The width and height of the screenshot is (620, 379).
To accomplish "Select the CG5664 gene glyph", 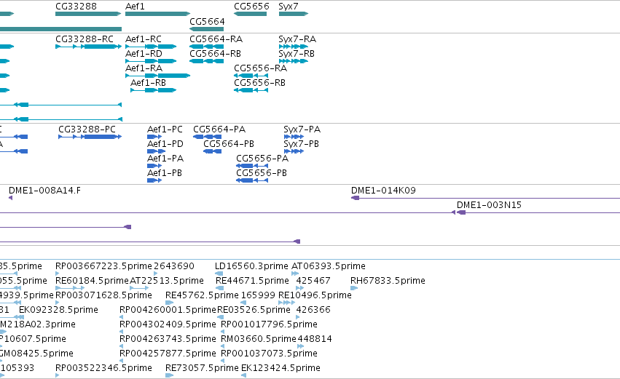I will coord(206,29).
